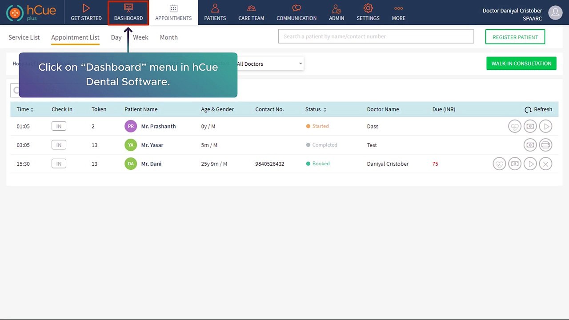This screenshot has height=320, width=569.
Task: Start a Walk-In Consultation
Action: [x=521, y=64]
